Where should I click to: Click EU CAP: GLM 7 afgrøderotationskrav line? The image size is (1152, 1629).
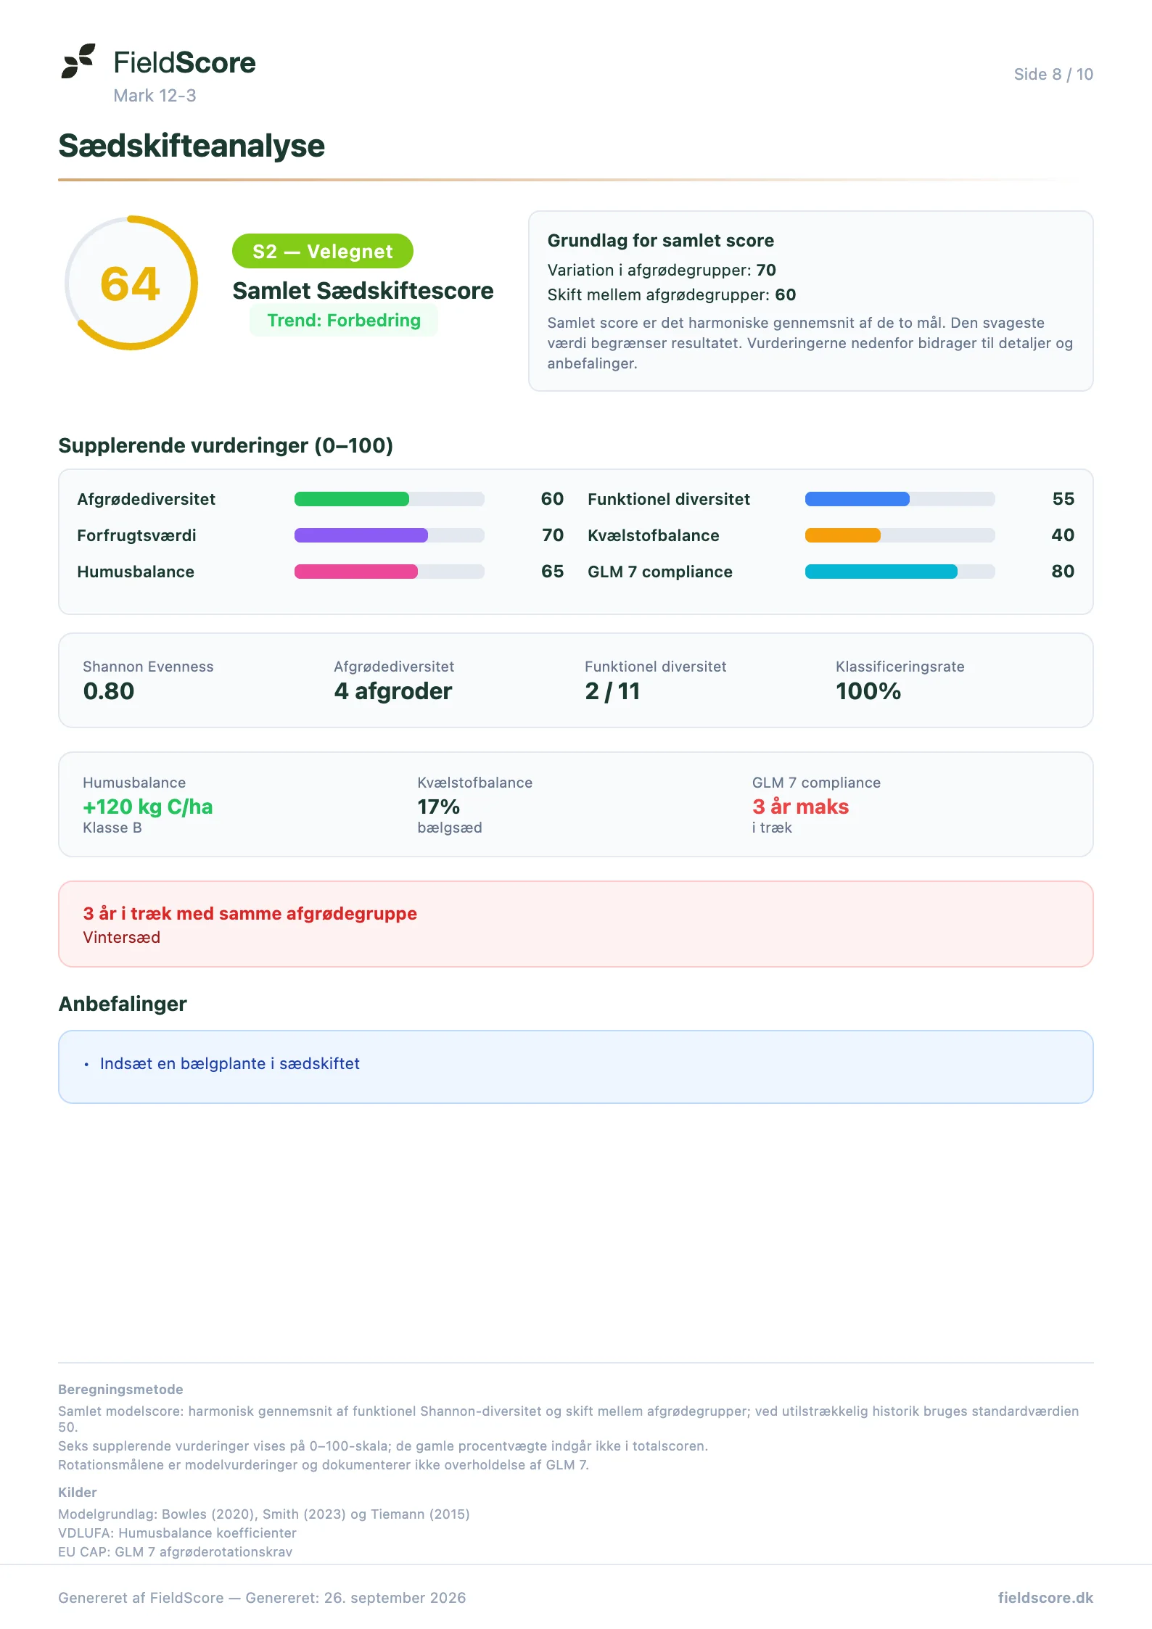(x=175, y=1552)
